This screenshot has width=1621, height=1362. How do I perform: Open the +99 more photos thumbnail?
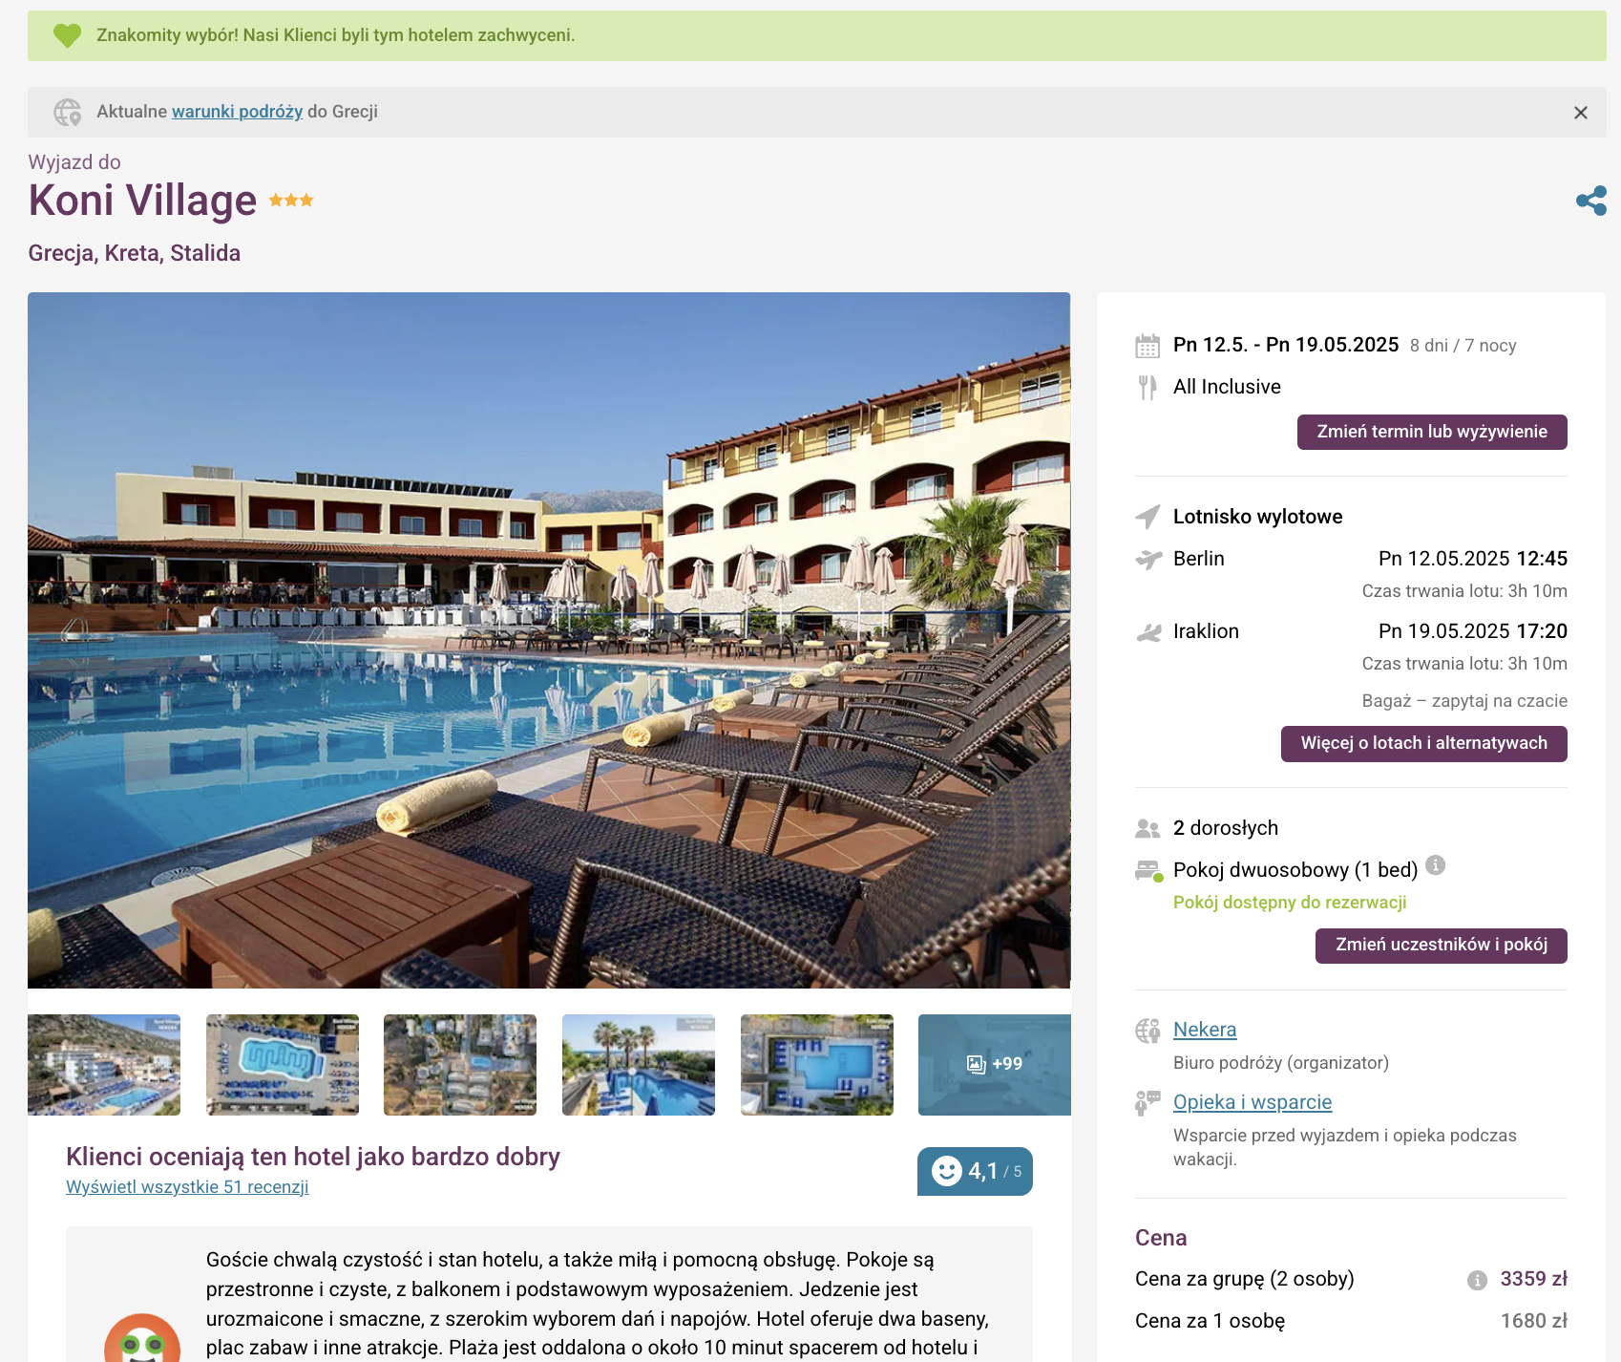pyautogui.click(x=994, y=1065)
